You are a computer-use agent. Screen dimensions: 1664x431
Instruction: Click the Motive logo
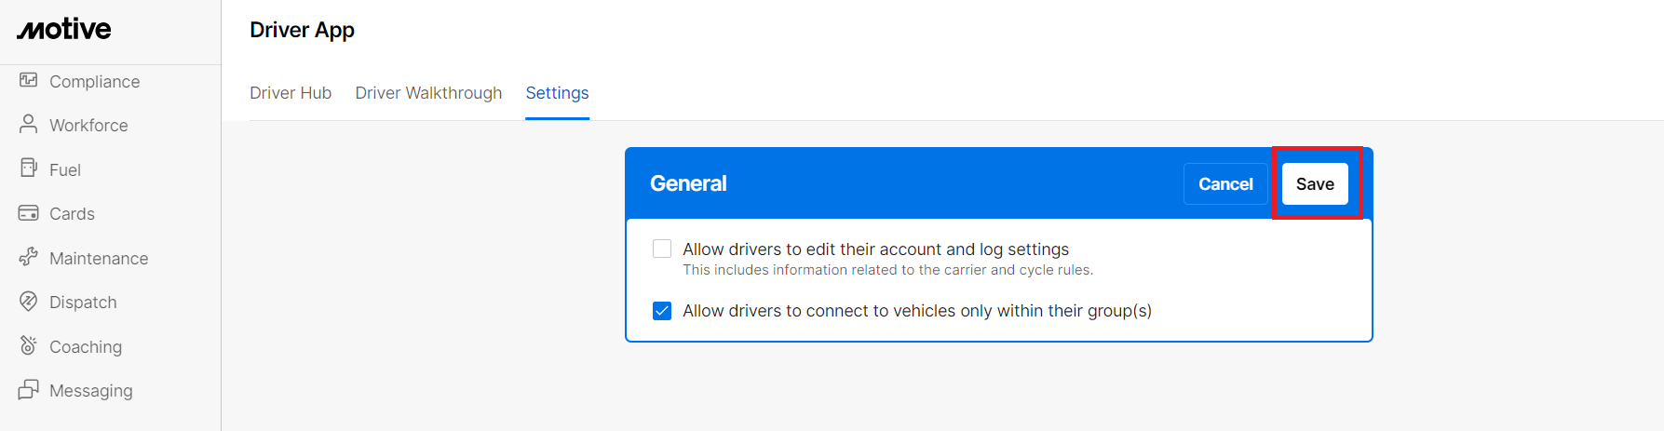click(x=64, y=30)
